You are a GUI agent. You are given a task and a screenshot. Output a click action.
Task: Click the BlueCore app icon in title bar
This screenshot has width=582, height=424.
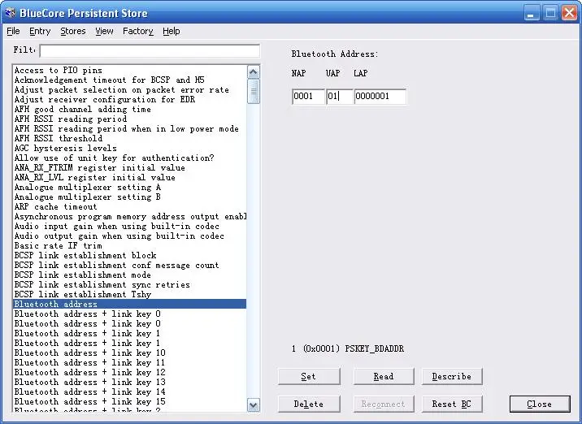coord(10,13)
